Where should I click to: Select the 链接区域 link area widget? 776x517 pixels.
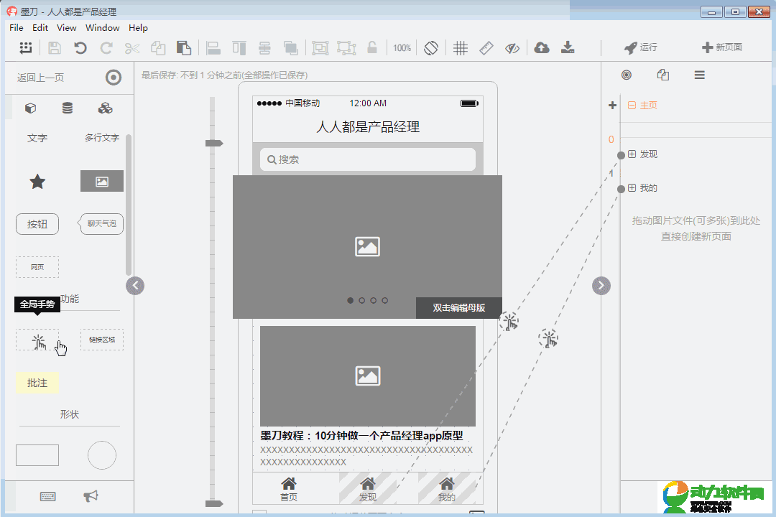[102, 340]
